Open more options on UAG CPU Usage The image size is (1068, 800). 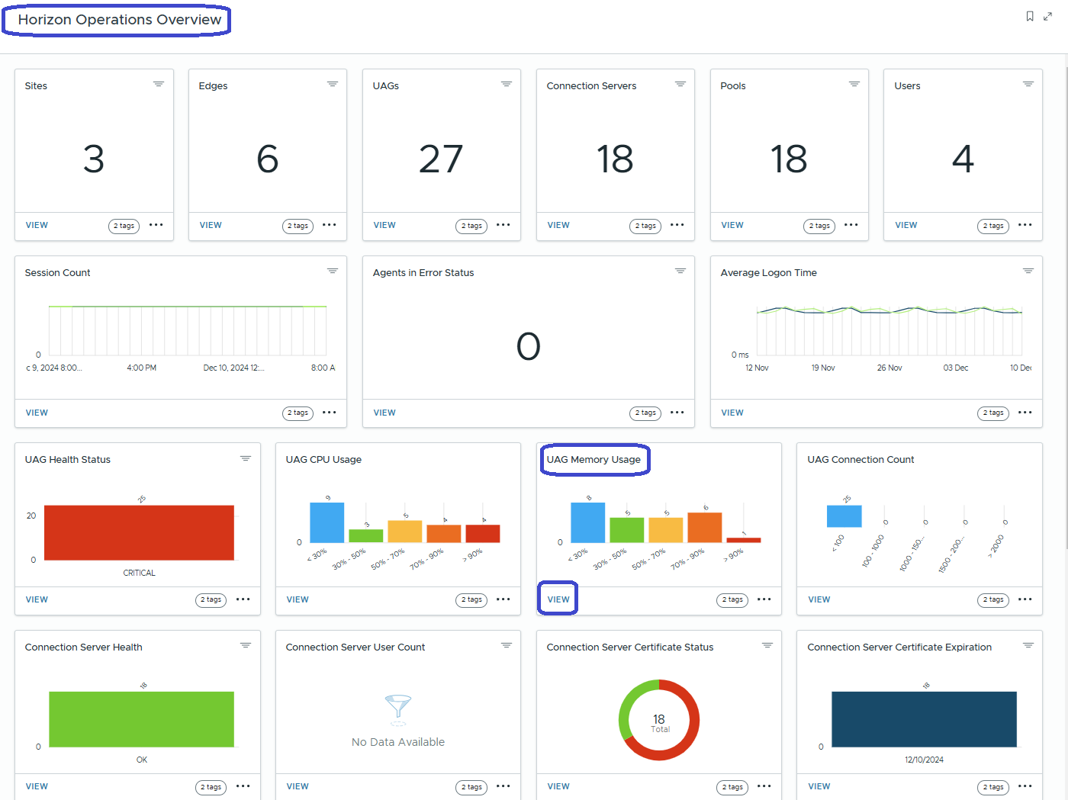click(503, 599)
